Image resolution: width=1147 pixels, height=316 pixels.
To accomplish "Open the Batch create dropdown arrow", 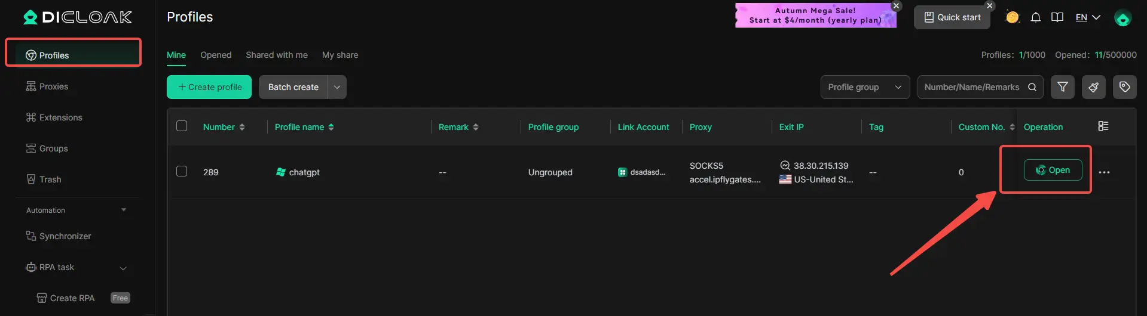I will (x=337, y=87).
